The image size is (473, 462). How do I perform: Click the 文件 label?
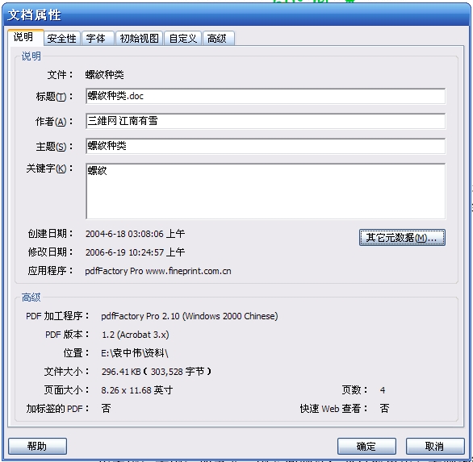click(x=60, y=74)
